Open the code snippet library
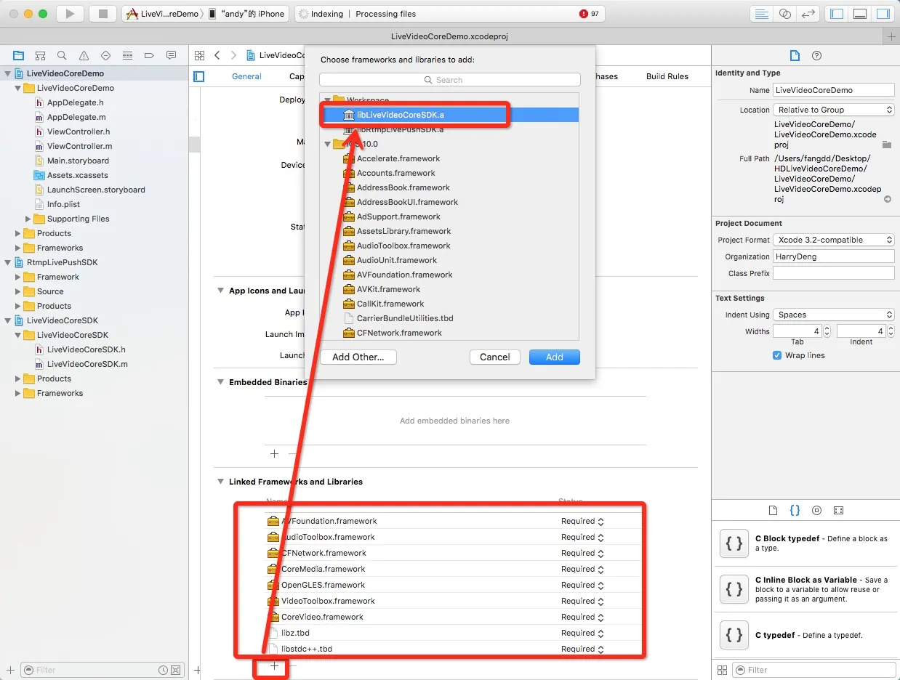Viewport: 900px width, 680px height. tap(795, 510)
